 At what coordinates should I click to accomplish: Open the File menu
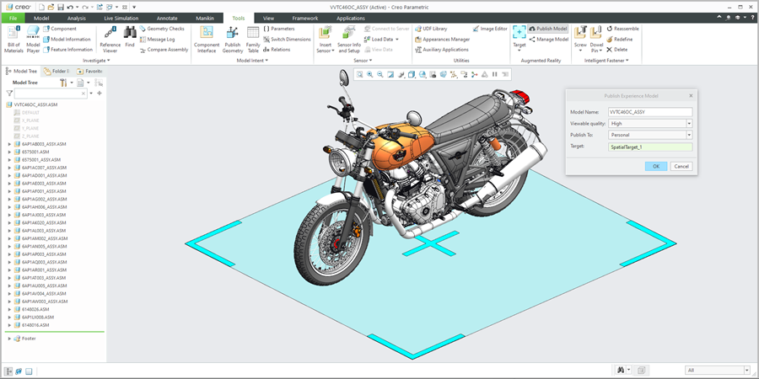[x=13, y=17]
